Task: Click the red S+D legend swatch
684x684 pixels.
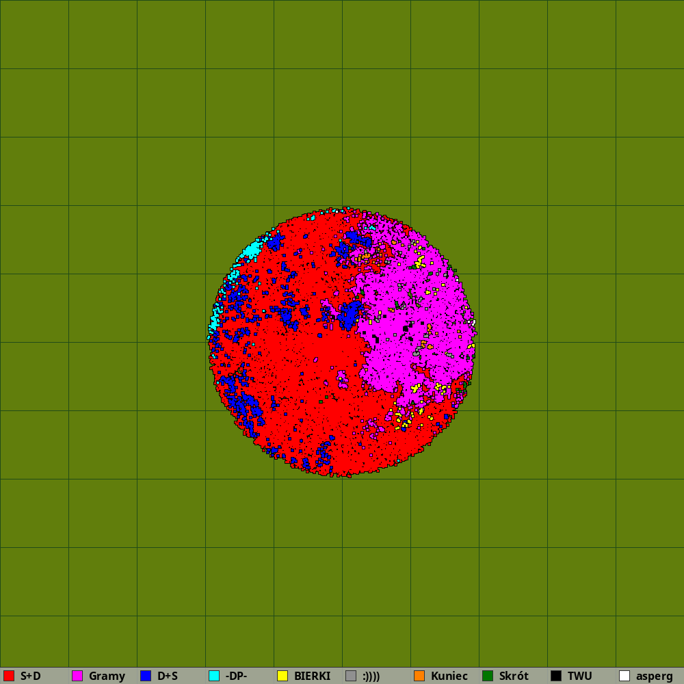Action: coord(9,676)
